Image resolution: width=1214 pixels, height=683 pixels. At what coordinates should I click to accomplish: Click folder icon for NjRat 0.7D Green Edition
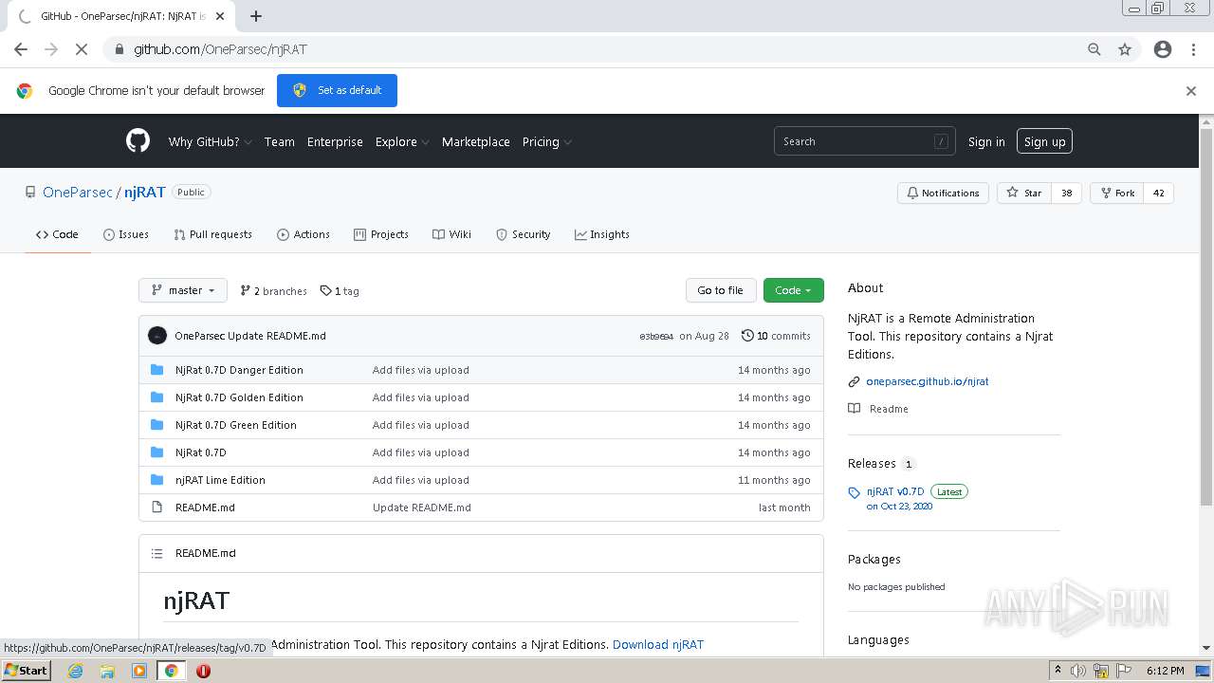pyautogui.click(x=157, y=425)
